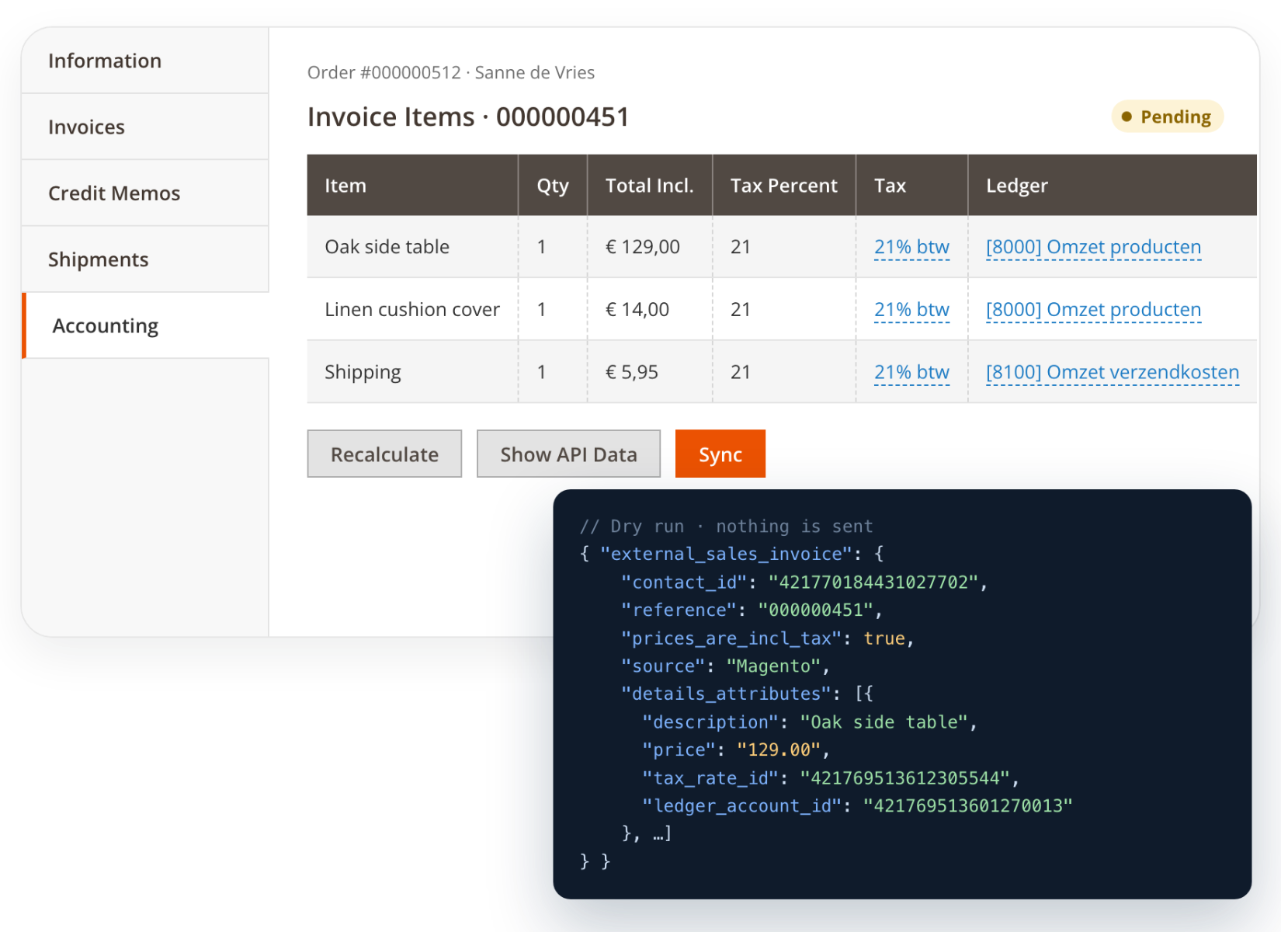Click the ledger_account_id value in API data
This screenshot has height=932, width=1281.
point(968,806)
